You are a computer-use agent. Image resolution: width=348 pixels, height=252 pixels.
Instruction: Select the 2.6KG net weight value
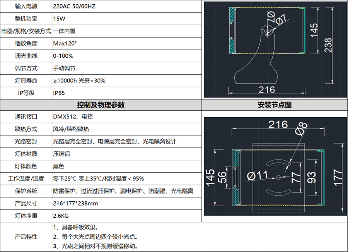click(61, 216)
